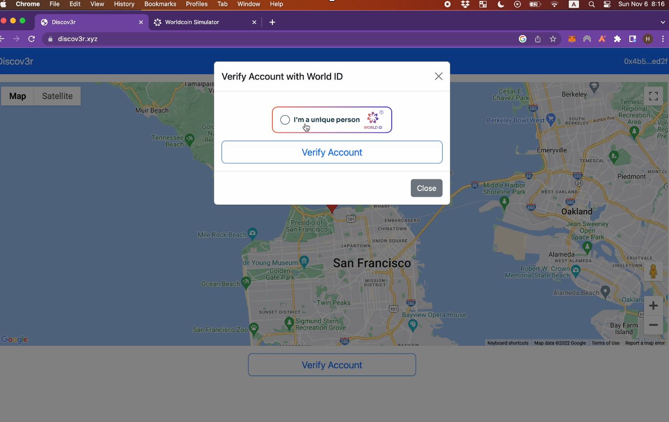This screenshot has width=669, height=422.
Task: Open the File menu
Action: (x=55, y=4)
